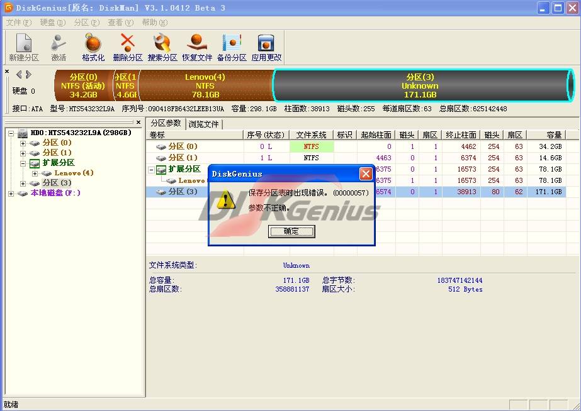The image size is (581, 411).
Task: Select the 分区(1) row in partition table
Action: coord(356,158)
